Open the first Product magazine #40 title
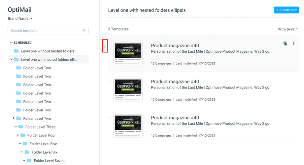Screen dimensions: 304x165 [175, 46]
